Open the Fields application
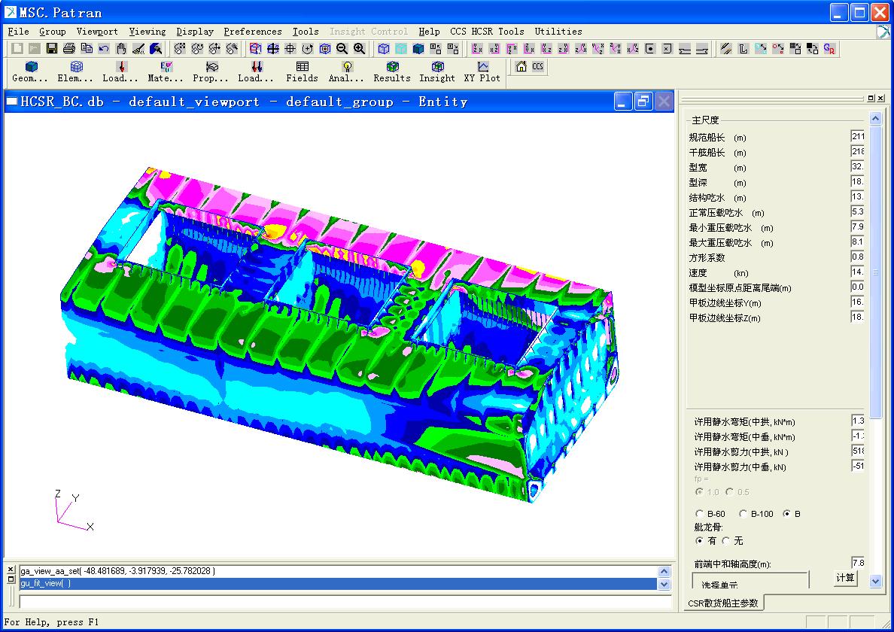 [x=302, y=72]
